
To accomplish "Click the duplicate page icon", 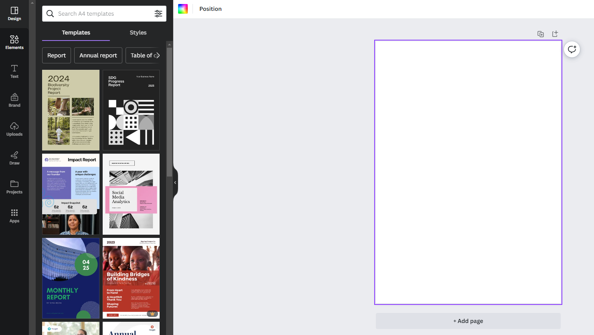I will click(x=541, y=34).
